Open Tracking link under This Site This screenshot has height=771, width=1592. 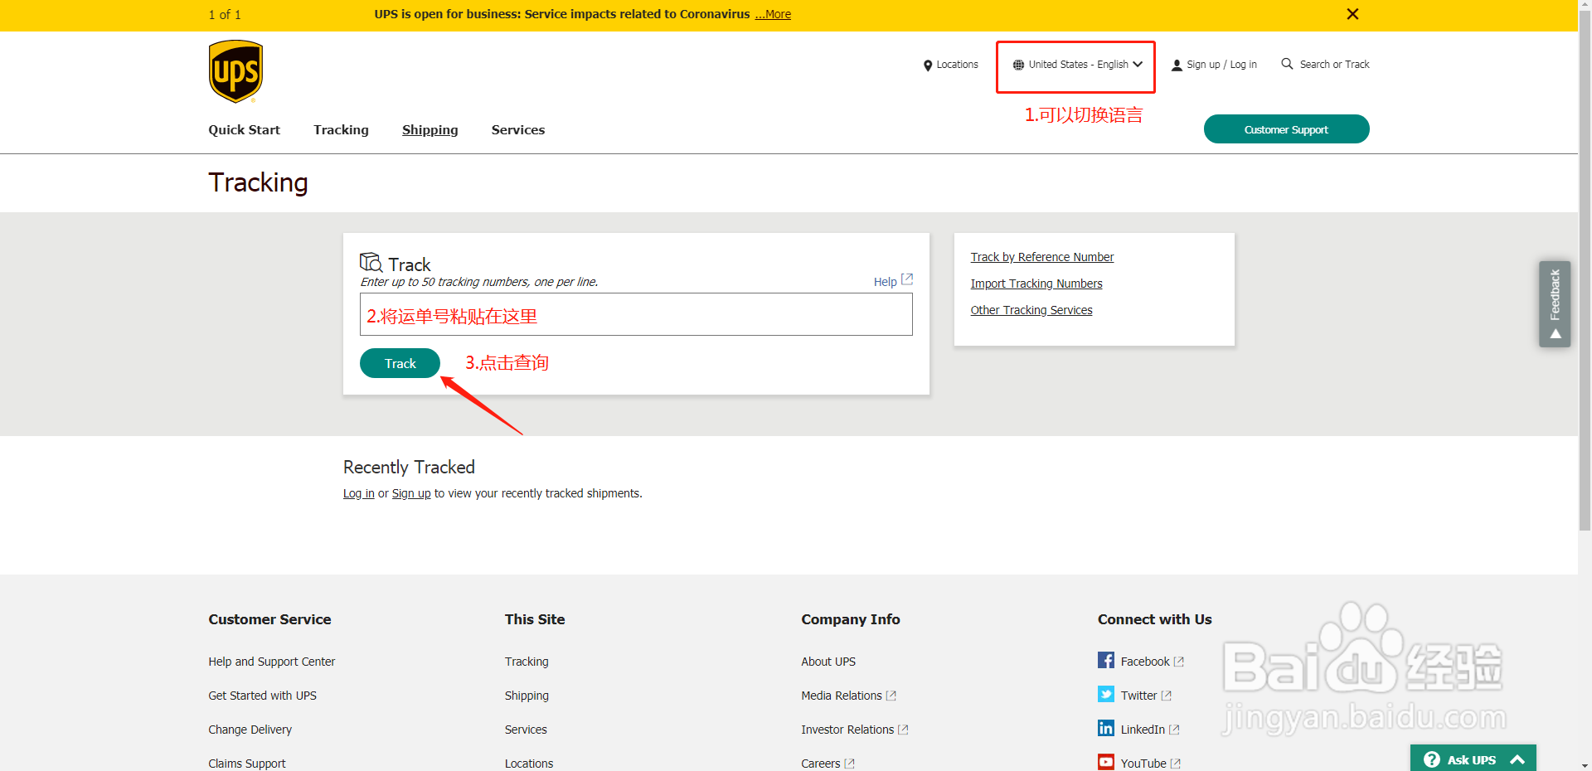click(527, 662)
